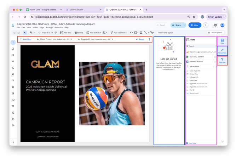This screenshot has width=237, height=158.
Task: Click the Undo arrow in toolbar
Action: click(x=15, y=33)
